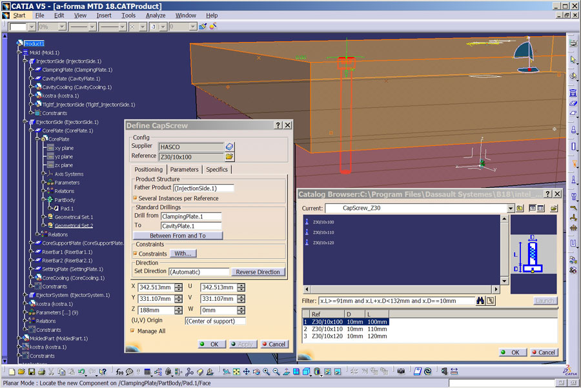Click the Between From and To button
581x388 pixels.
click(x=178, y=236)
